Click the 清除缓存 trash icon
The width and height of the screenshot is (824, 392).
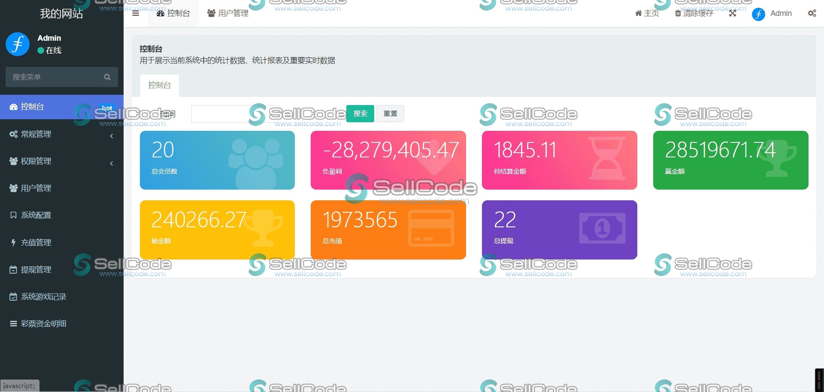click(x=678, y=13)
